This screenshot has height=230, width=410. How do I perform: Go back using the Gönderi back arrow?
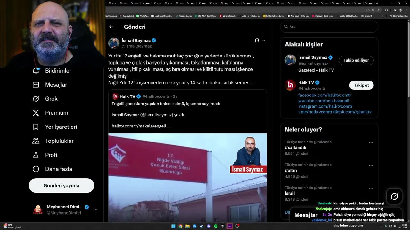(x=111, y=27)
